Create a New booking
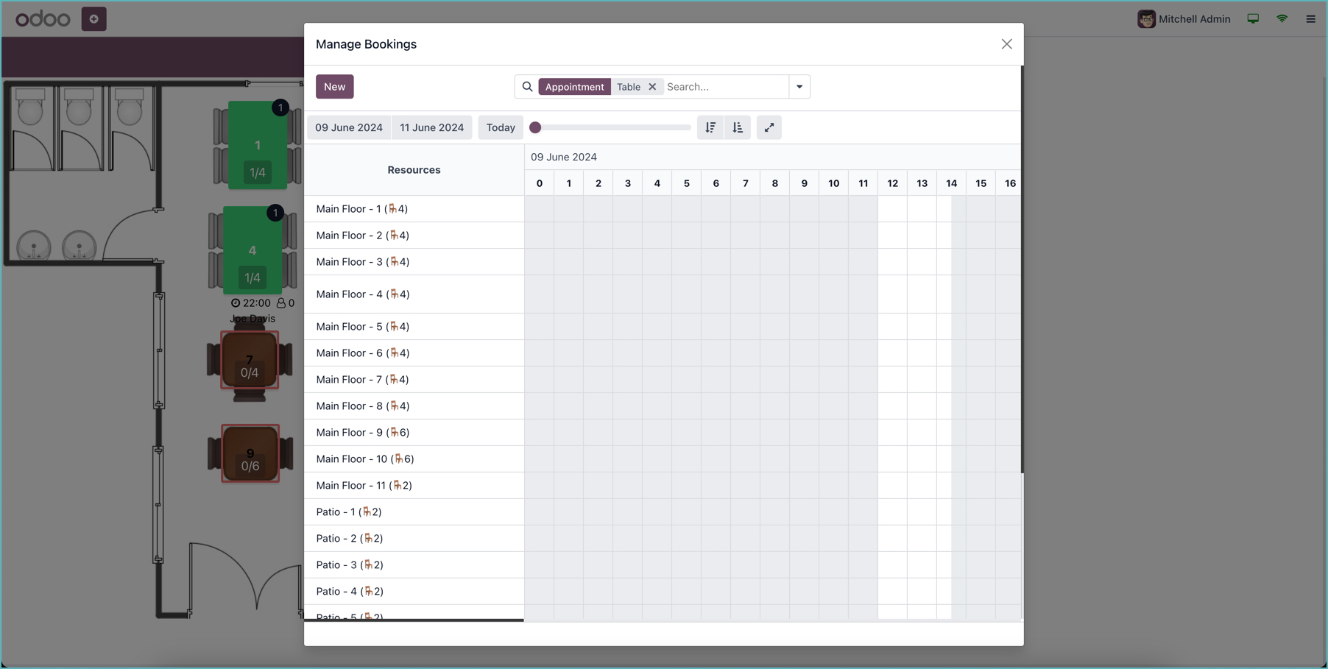Image resolution: width=1328 pixels, height=669 pixels. [334, 86]
